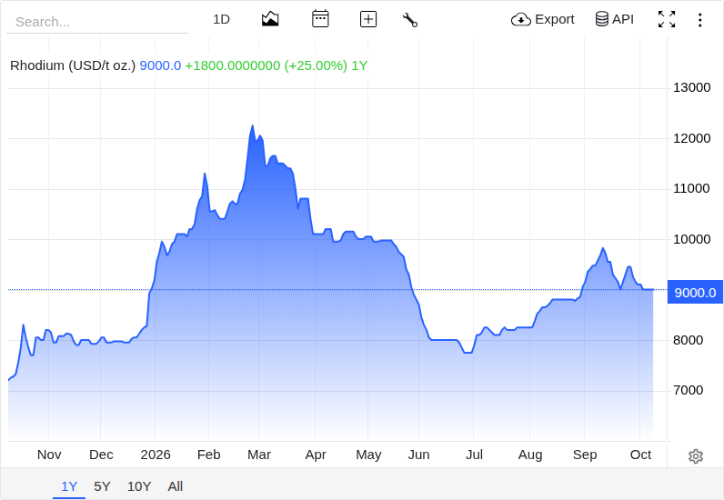Image resolution: width=724 pixels, height=500 pixels.
Task: Select the 1Y time range tab
Action: pyautogui.click(x=69, y=486)
